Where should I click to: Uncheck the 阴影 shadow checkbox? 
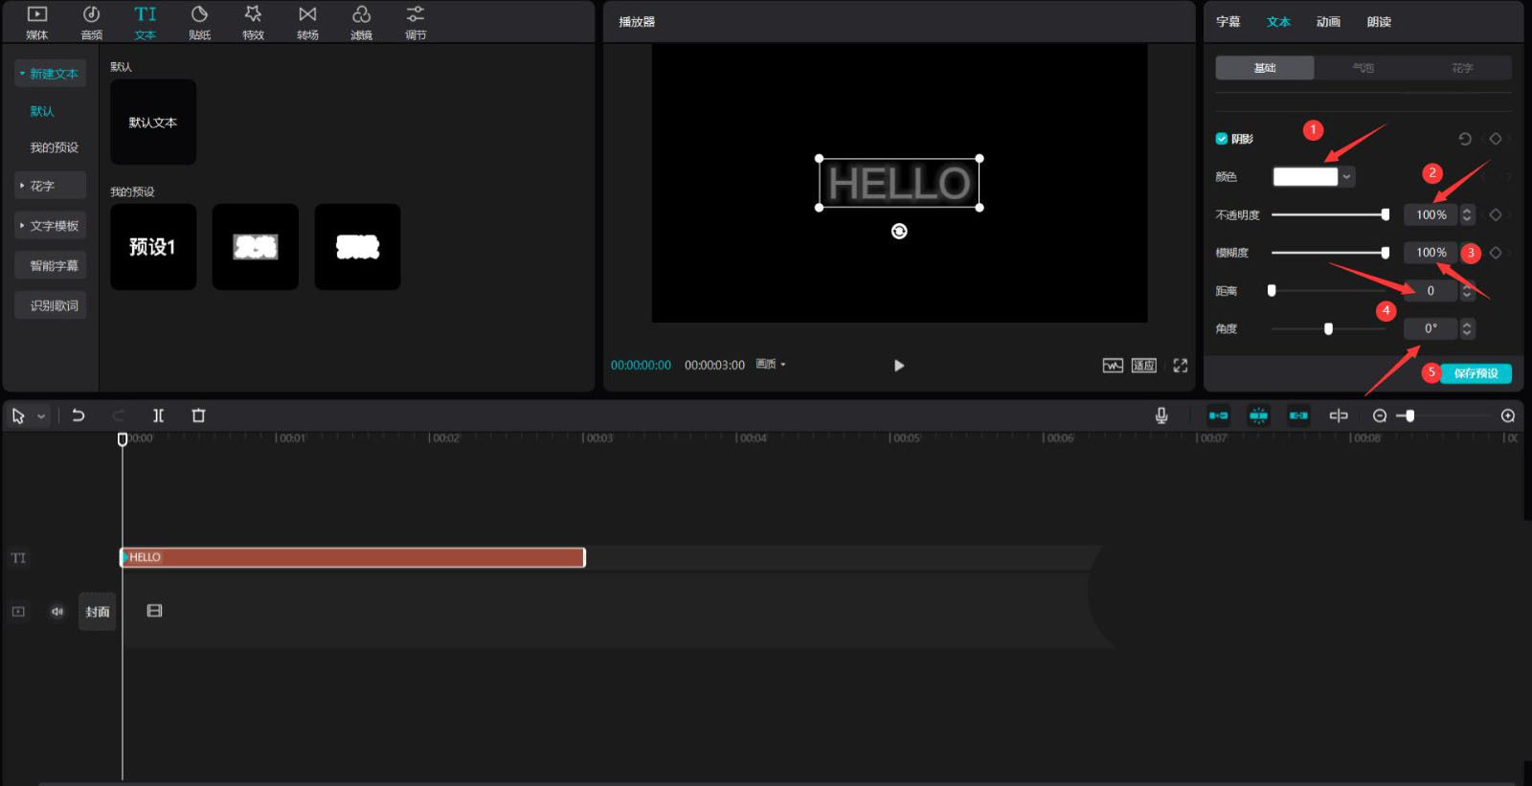point(1221,139)
